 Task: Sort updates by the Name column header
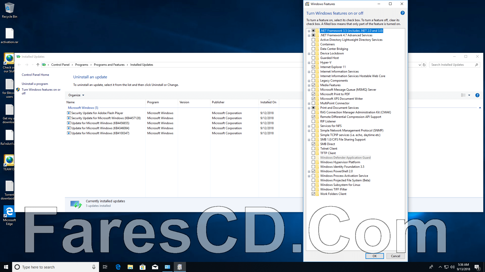click(x=106, y=102)
